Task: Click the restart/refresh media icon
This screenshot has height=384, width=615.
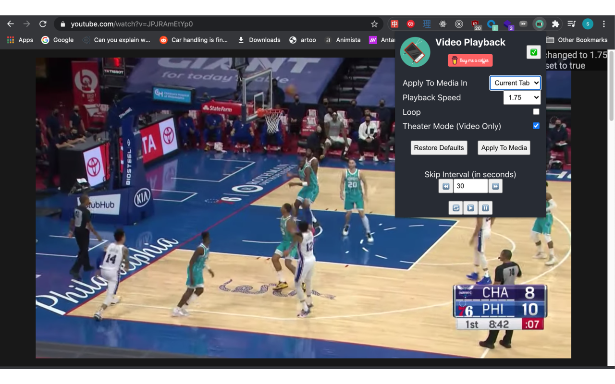Action: pos(455,207)
